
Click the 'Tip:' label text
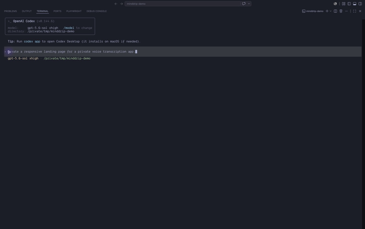pos(11,41)
